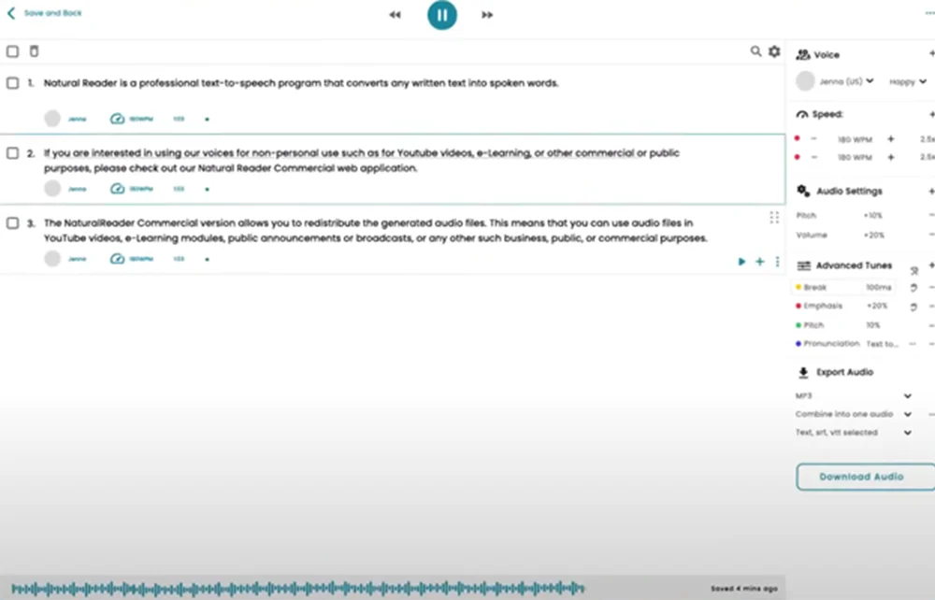
Task: Click the fast-forward button
Action: [x=487, y=15]
